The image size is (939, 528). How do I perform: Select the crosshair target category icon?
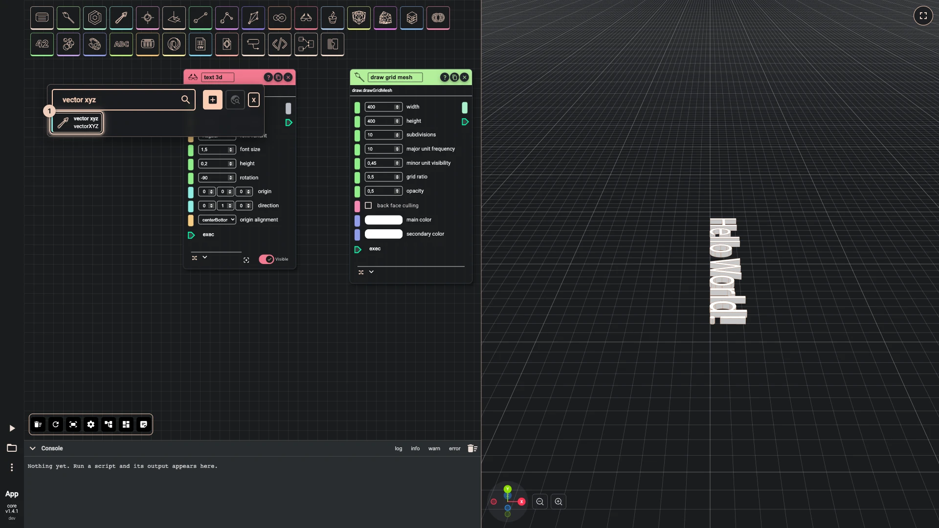pos(148,18)
